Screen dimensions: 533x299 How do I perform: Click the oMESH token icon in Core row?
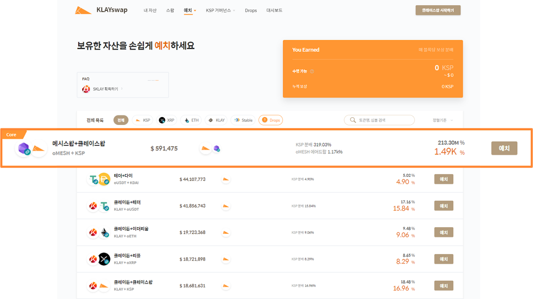tap(24, 148)
